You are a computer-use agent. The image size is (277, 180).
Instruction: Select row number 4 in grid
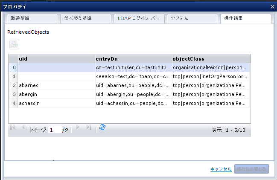[13, 103]
